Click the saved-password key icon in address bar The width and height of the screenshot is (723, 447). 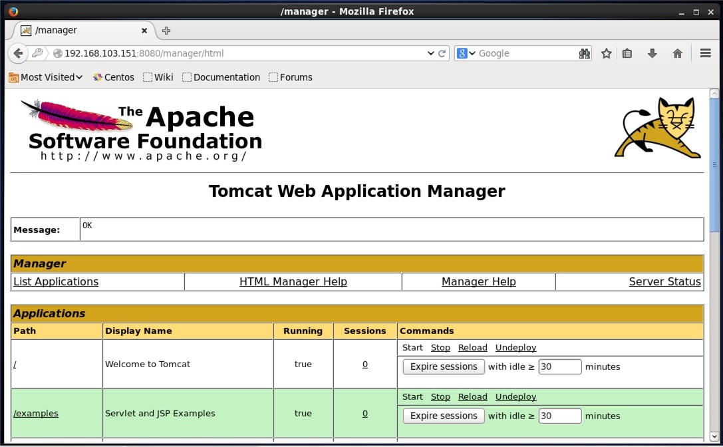pos(38,53)
